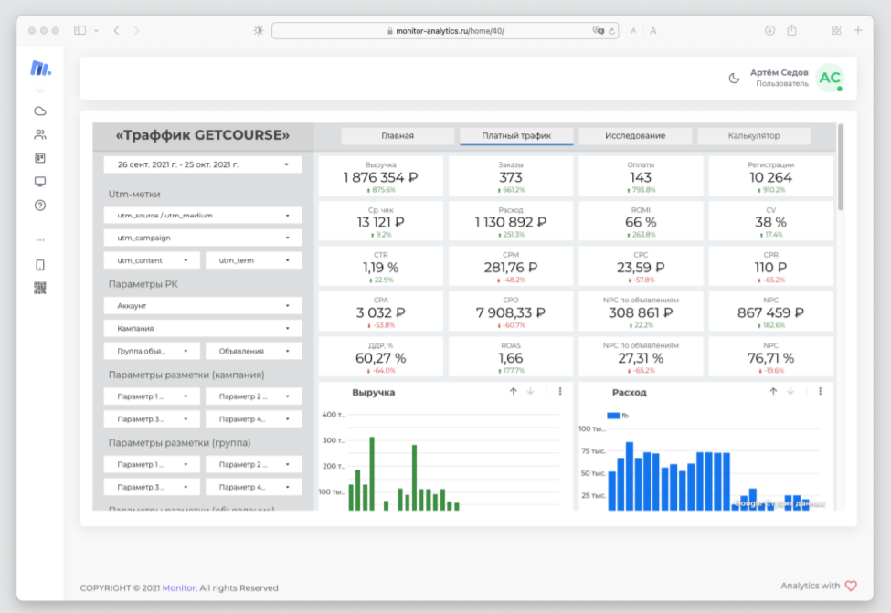This screenshot has width=891, height=613.
Task: Open the Кампания dropdown
Action: [x=202, y=328]
